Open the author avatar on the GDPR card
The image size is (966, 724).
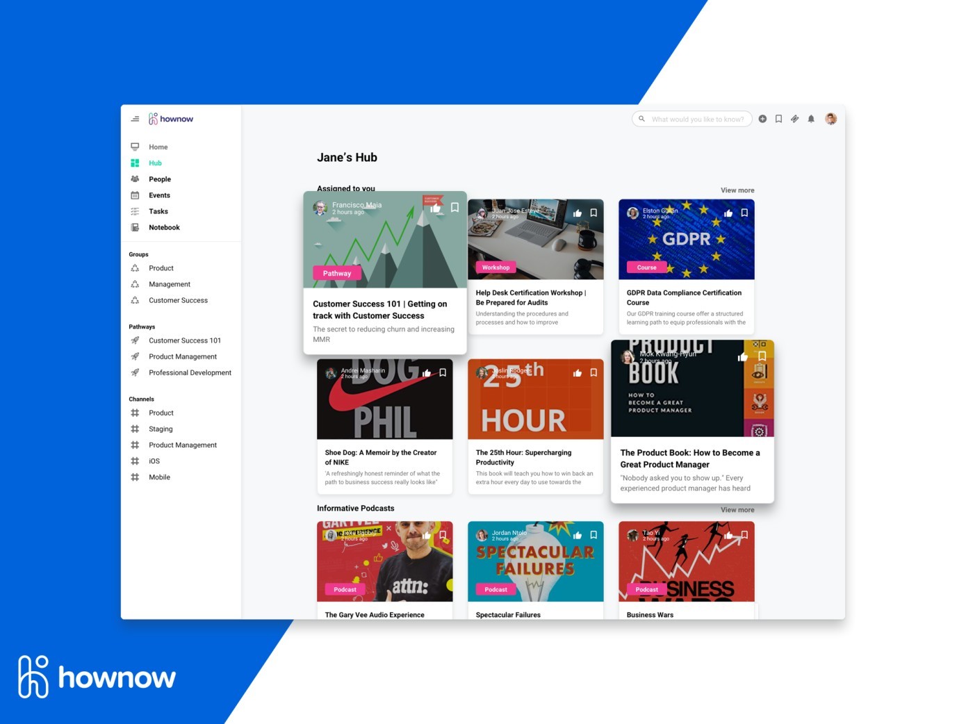click(x=632, y=213)
